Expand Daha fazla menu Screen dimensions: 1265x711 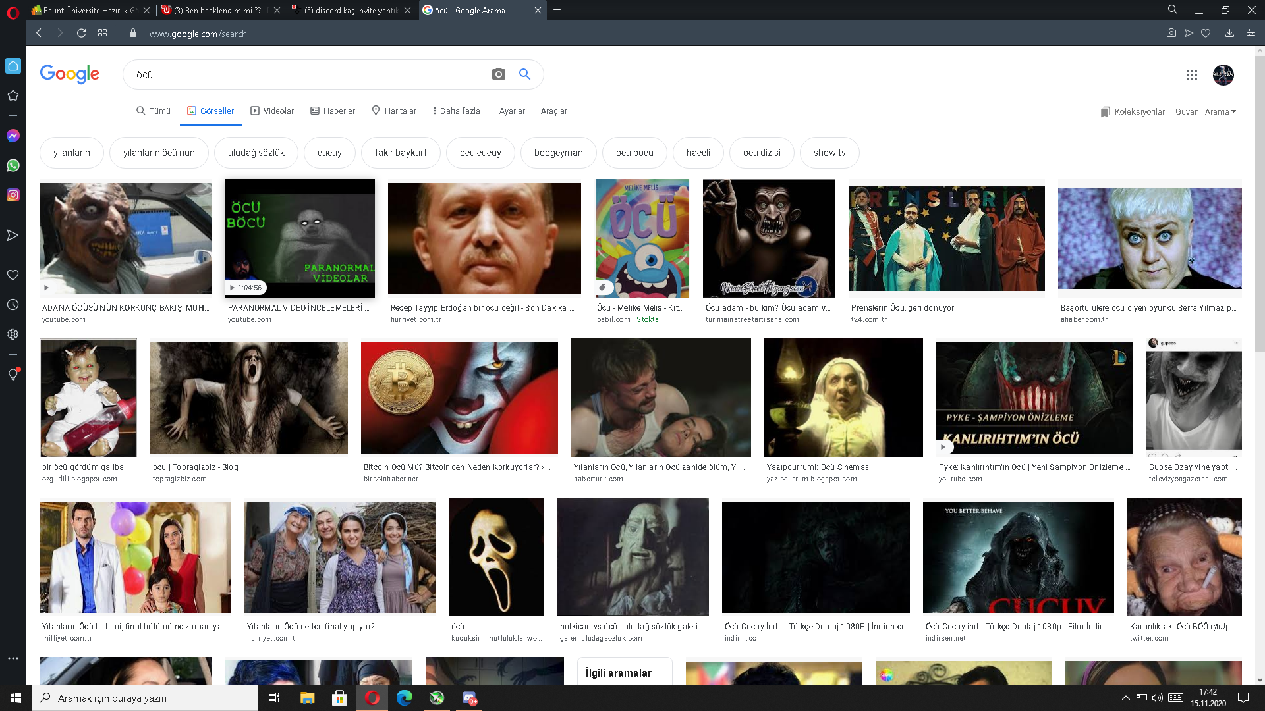pos(457,111)
